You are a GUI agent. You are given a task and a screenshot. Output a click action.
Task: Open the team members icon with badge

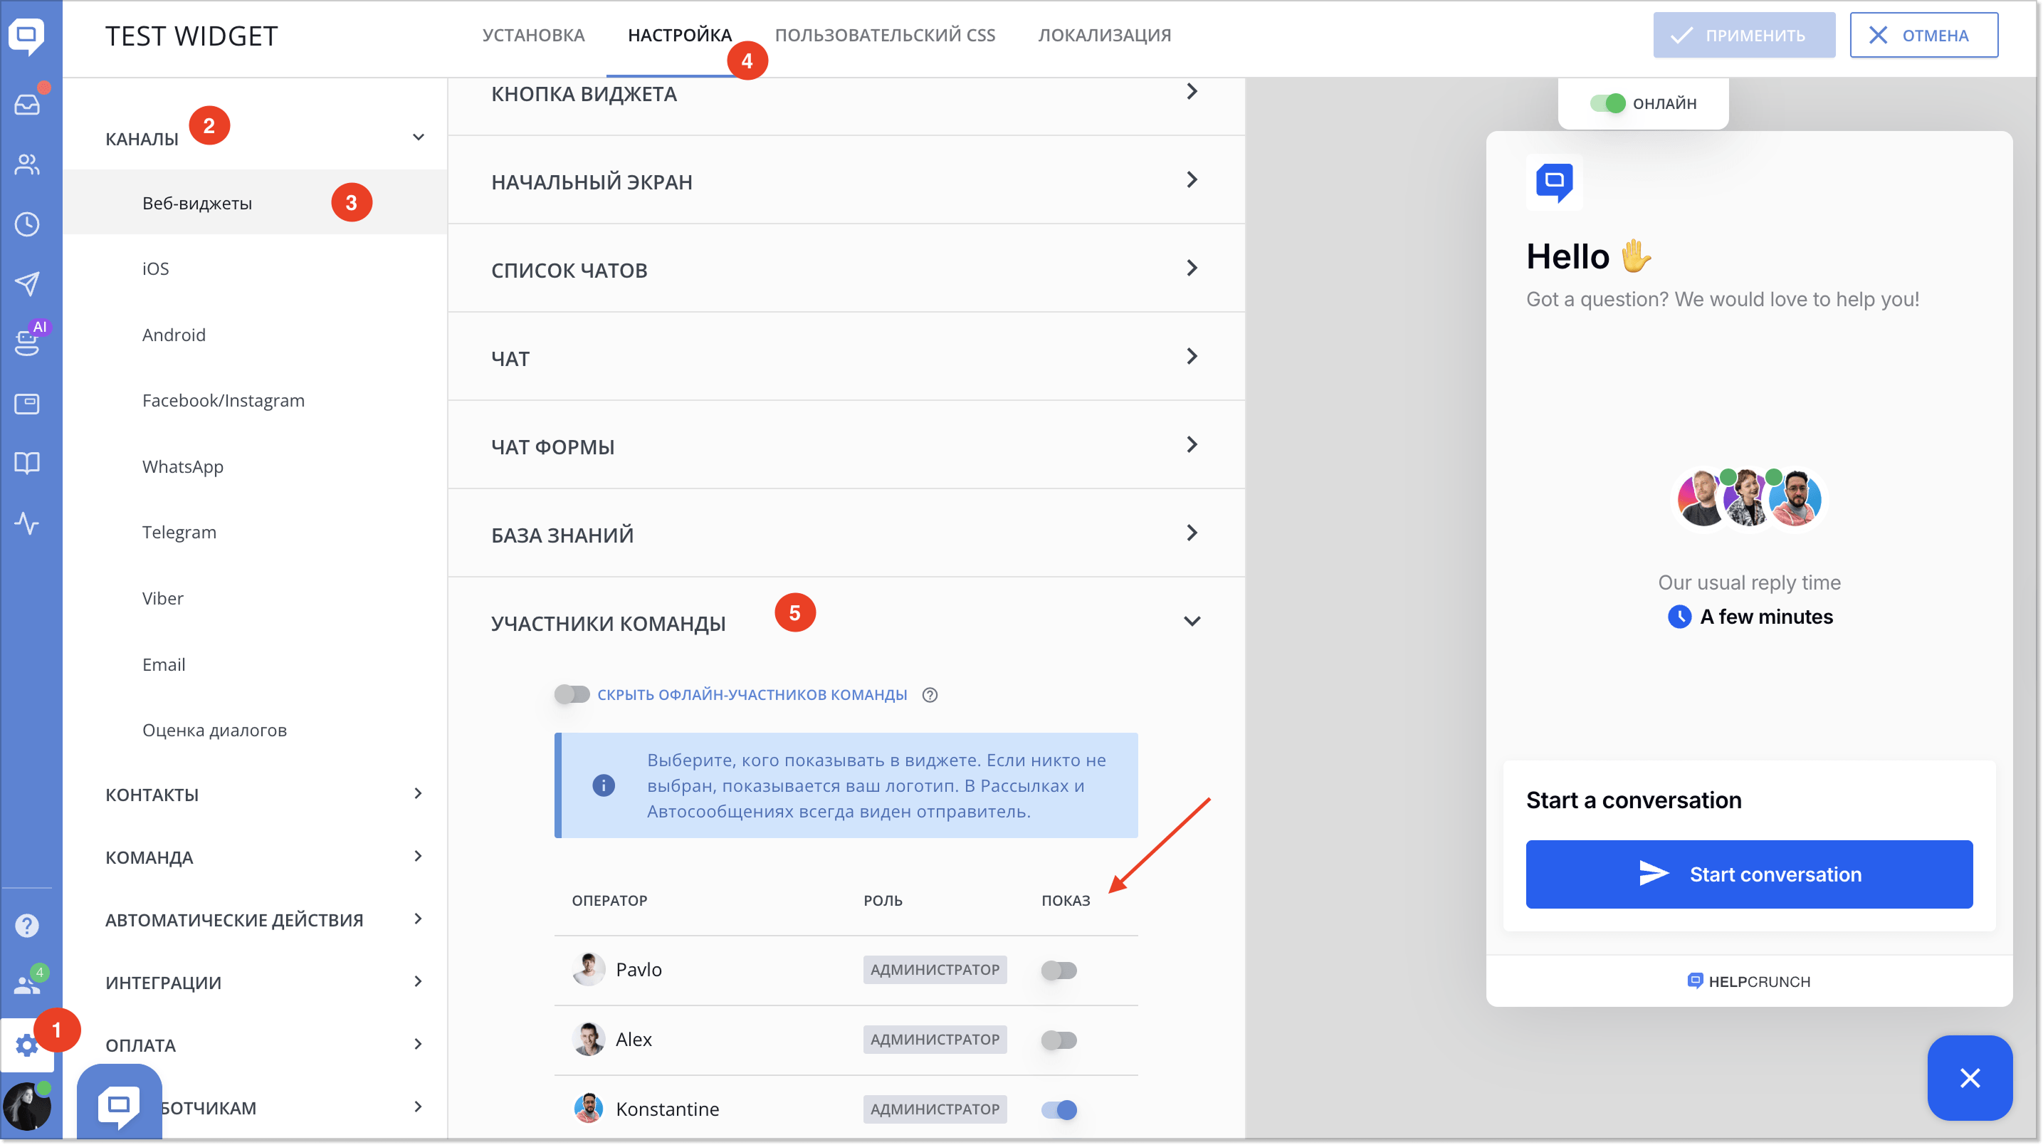[27, 985]
